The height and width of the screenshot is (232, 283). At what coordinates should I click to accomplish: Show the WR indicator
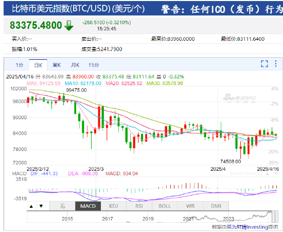(x=190, y=206)
